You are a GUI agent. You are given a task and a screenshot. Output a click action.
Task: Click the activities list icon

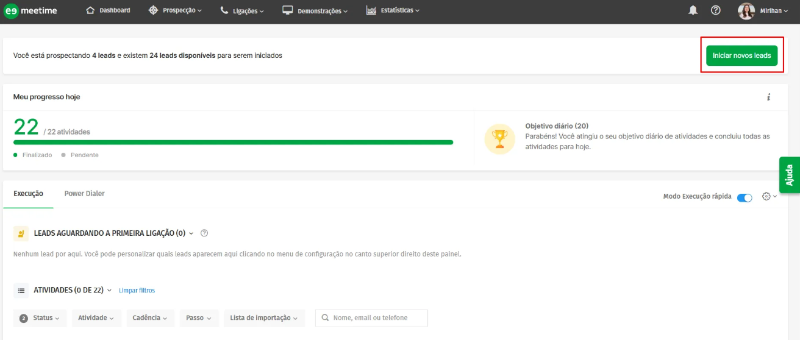click(x=21, y=291)
